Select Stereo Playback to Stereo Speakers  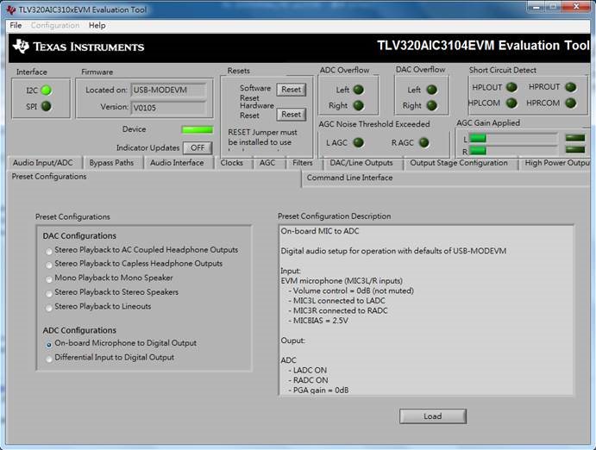point(113,292)
